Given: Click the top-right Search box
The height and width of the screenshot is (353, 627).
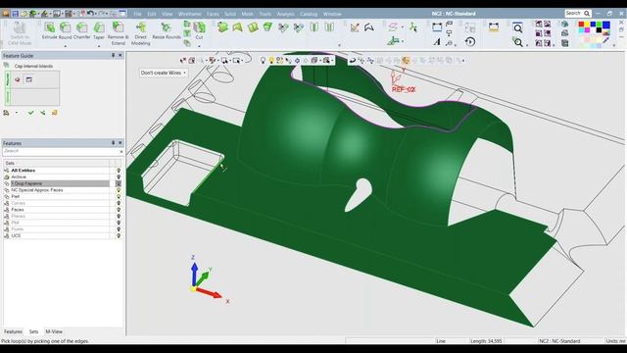Looking at the screenshot, I should pyautogui.click(x=578, y=13).
